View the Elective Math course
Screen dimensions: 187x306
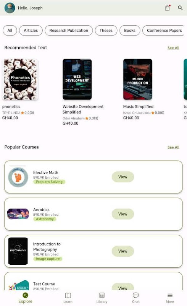coord(123,177)
